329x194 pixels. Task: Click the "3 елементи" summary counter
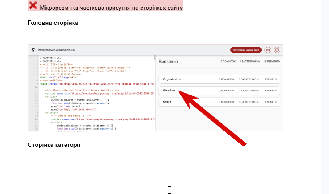point(272,62)
